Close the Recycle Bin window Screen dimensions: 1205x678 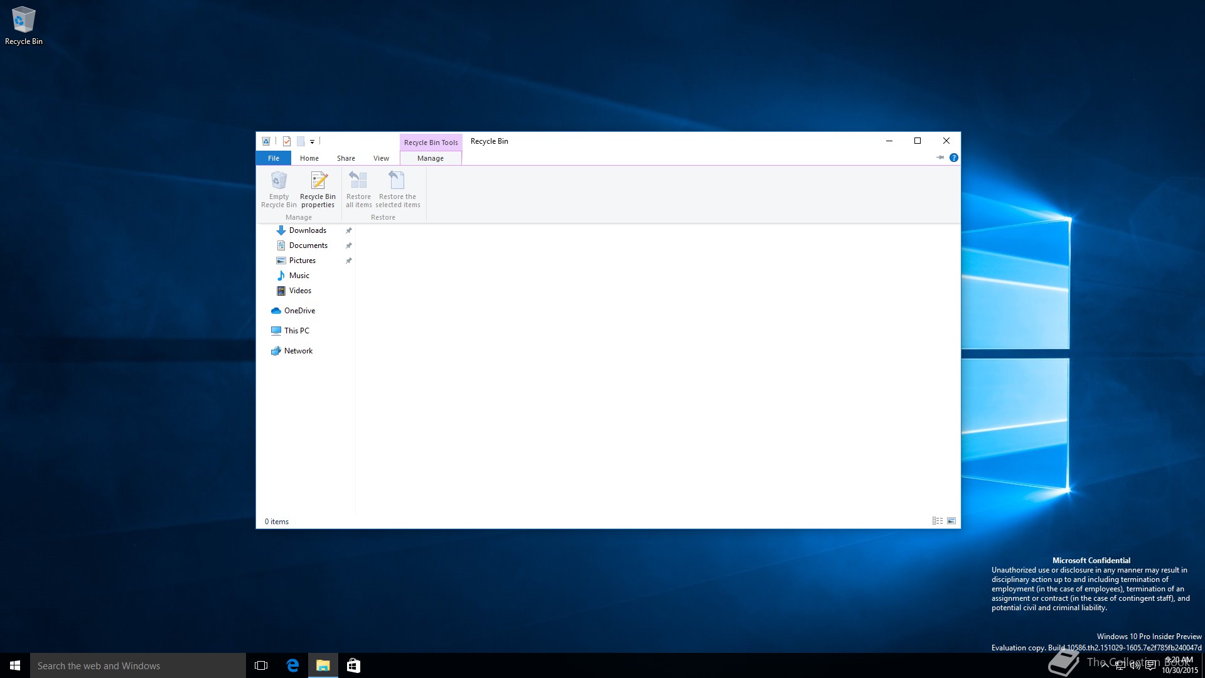[x=946, y=141]
